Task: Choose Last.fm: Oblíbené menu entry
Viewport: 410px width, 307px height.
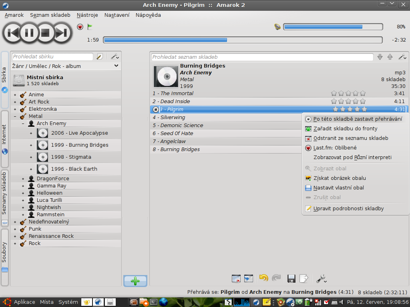Action: pos(356,148)
